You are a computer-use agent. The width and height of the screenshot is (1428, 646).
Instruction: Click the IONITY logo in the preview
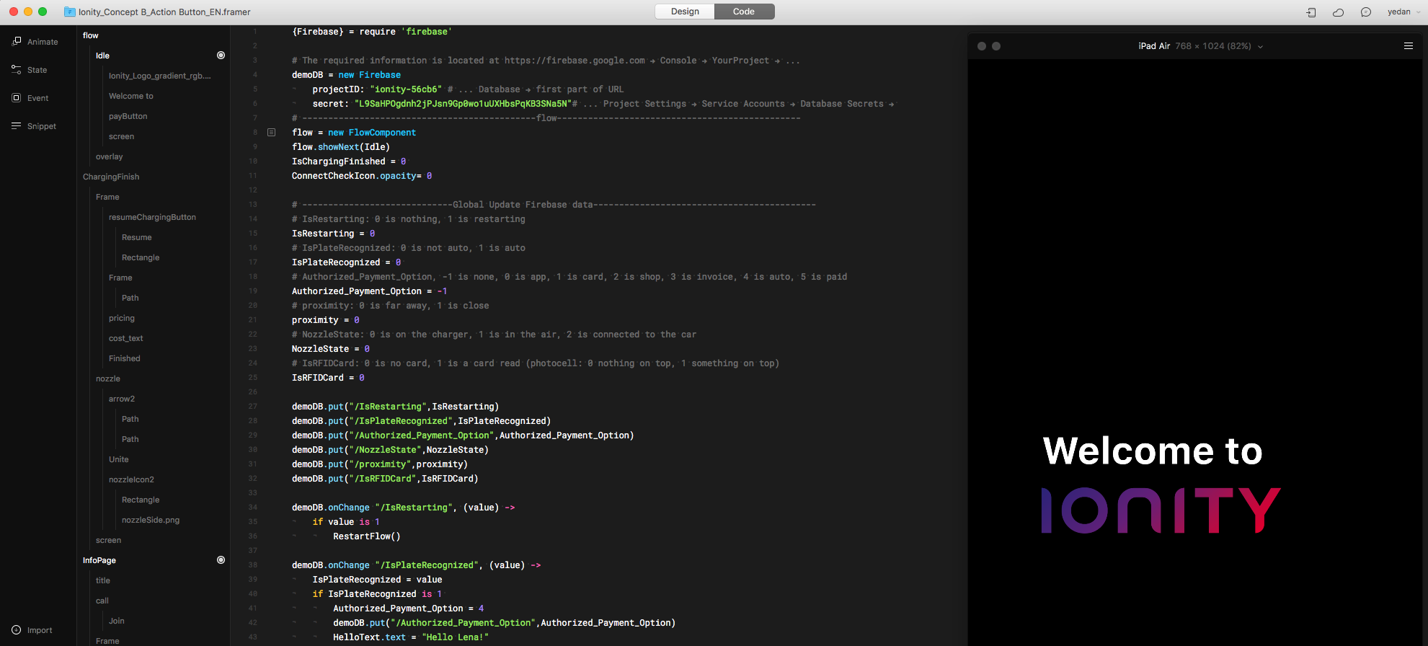pos(1161,510)
